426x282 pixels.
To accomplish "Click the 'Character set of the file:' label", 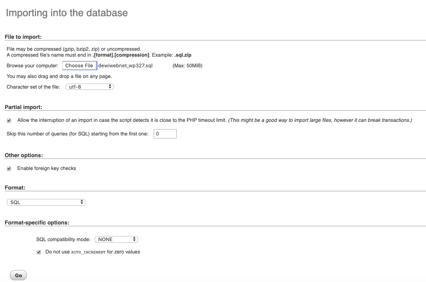I will coord(33,87).
